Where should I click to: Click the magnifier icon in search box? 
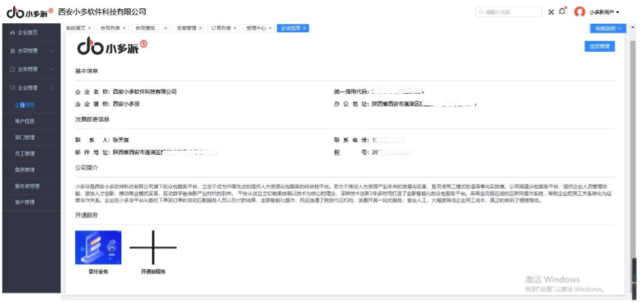pos(481,13)
